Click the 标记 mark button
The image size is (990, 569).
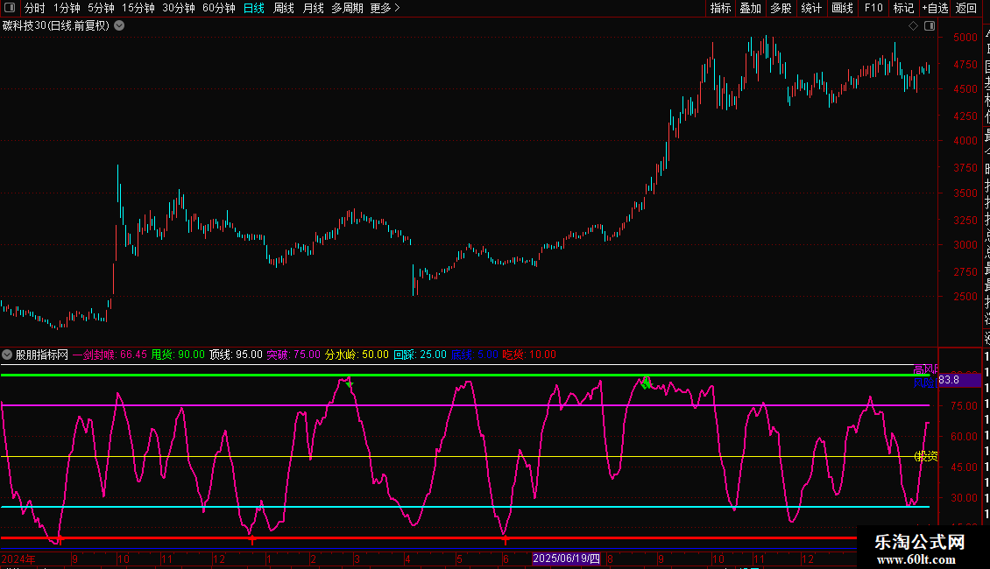903,8
